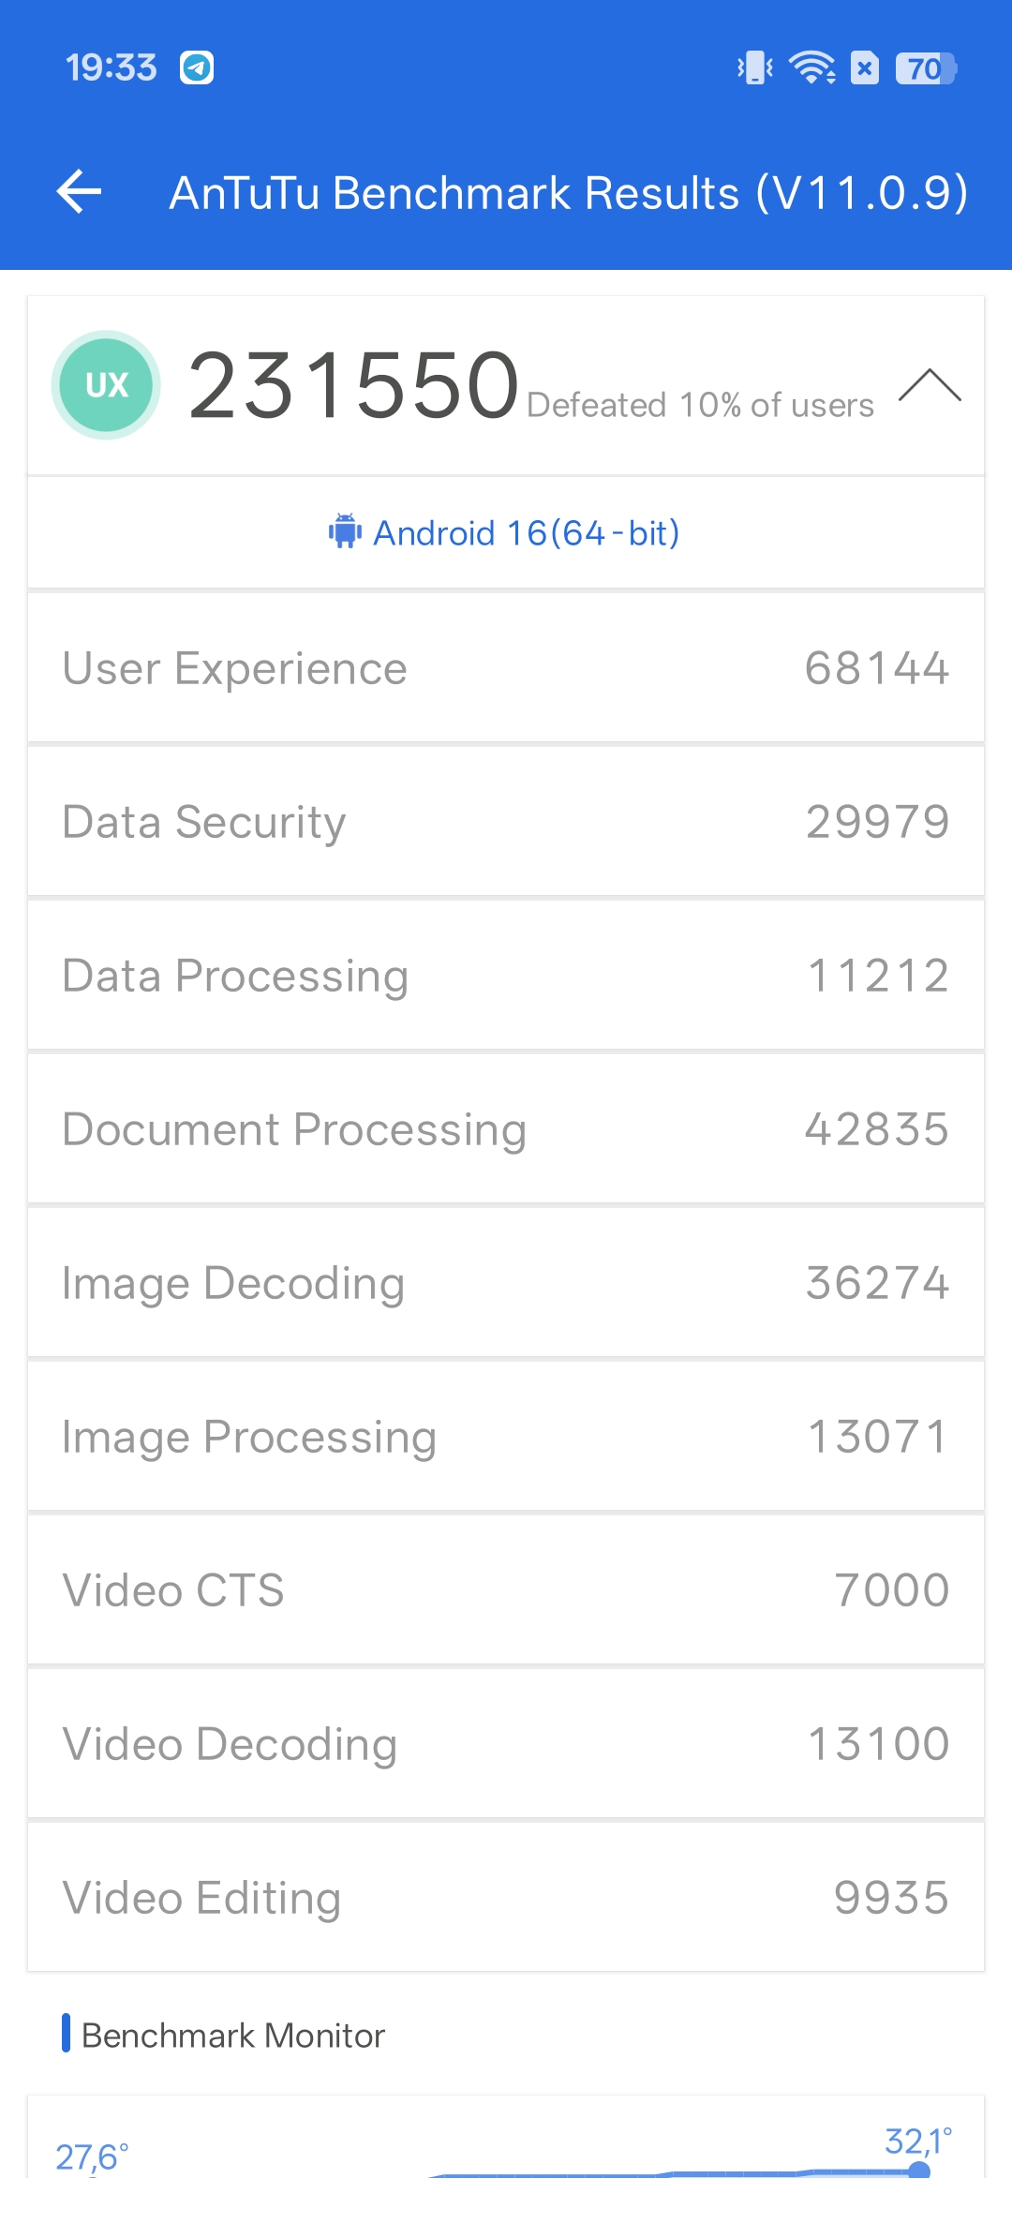Tap the Wi-Fi status icon
The width and height of the screenshot is (1012, 2223).
[x=811, y=67]
